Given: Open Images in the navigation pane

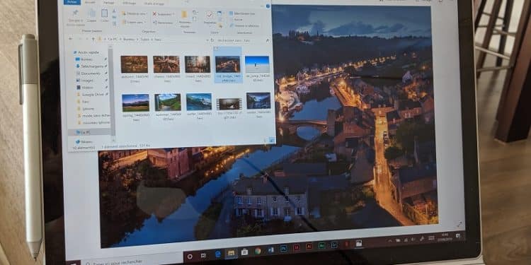Looking at the screenshot, I should tap(87, 81).
